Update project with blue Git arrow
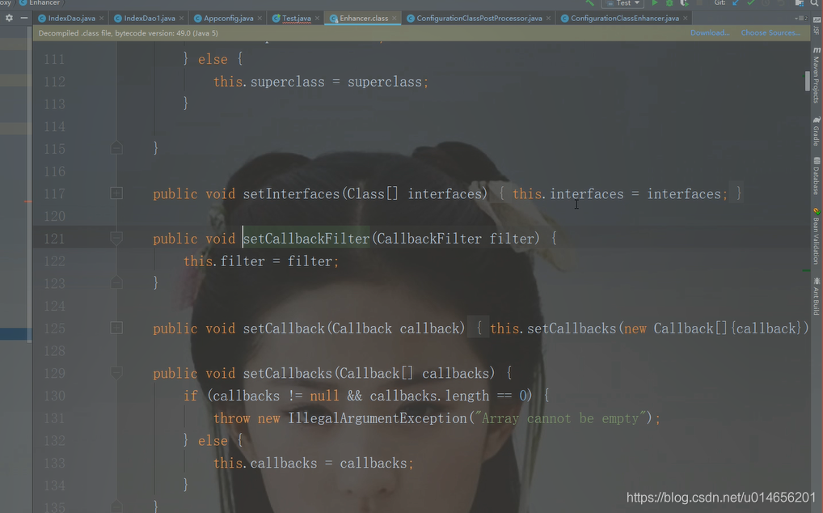Screen dimensions: 823x513 point(736,3)
